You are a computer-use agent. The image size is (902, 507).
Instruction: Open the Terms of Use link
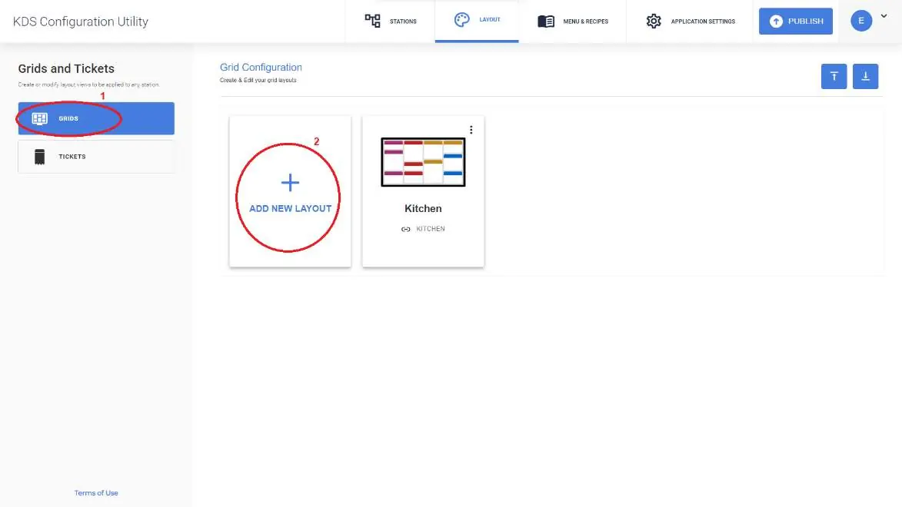point(96,493)
